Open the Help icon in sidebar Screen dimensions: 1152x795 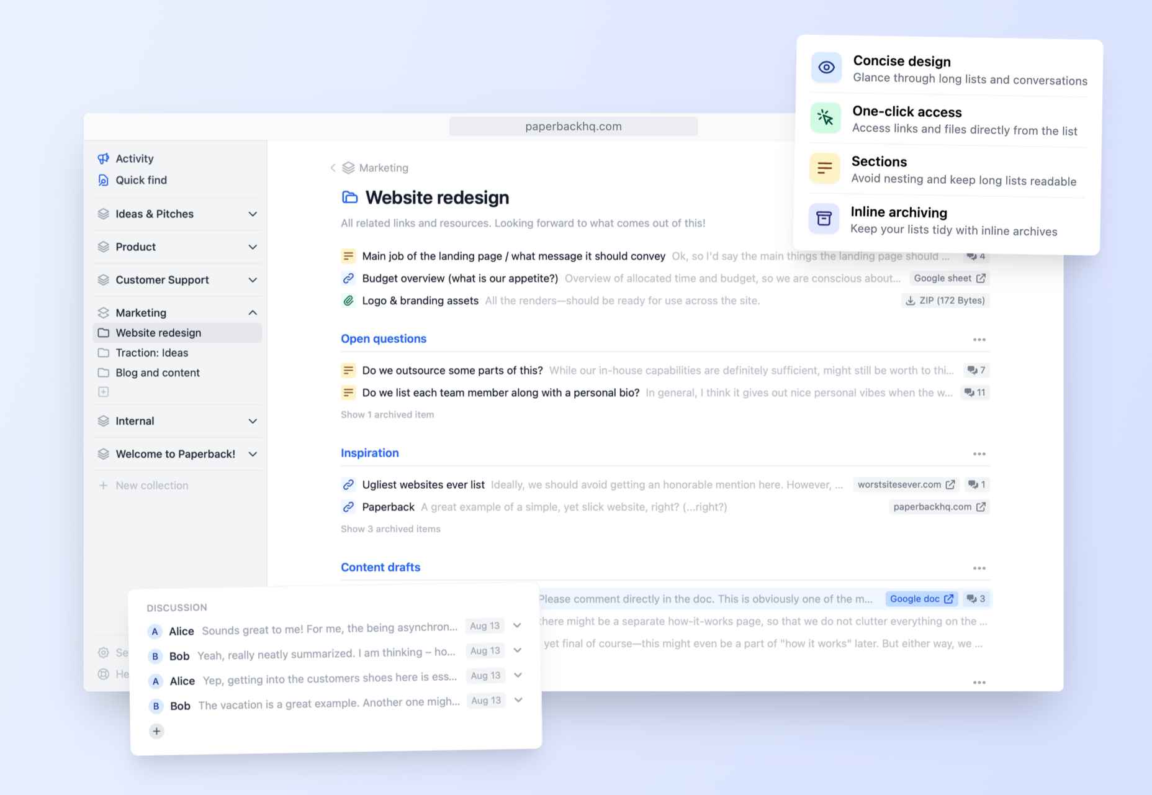(104, 674)
